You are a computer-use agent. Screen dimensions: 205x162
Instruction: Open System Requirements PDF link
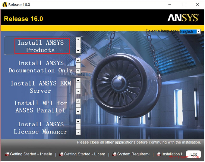click(x=133, y=154)
